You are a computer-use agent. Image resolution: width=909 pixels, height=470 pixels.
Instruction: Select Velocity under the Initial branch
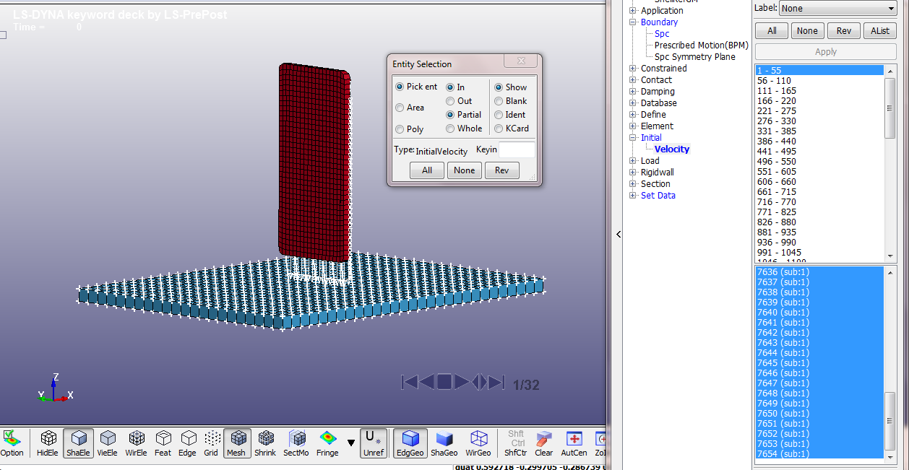click(x=671, y=149)
